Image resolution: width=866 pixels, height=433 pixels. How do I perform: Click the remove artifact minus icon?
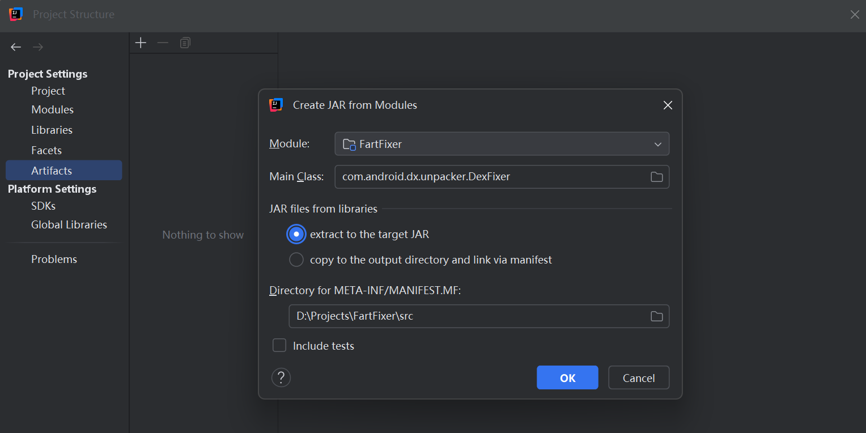(163, 43)
